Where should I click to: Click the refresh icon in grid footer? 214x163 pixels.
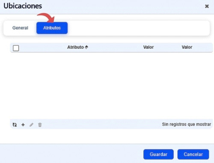(15, 125)
